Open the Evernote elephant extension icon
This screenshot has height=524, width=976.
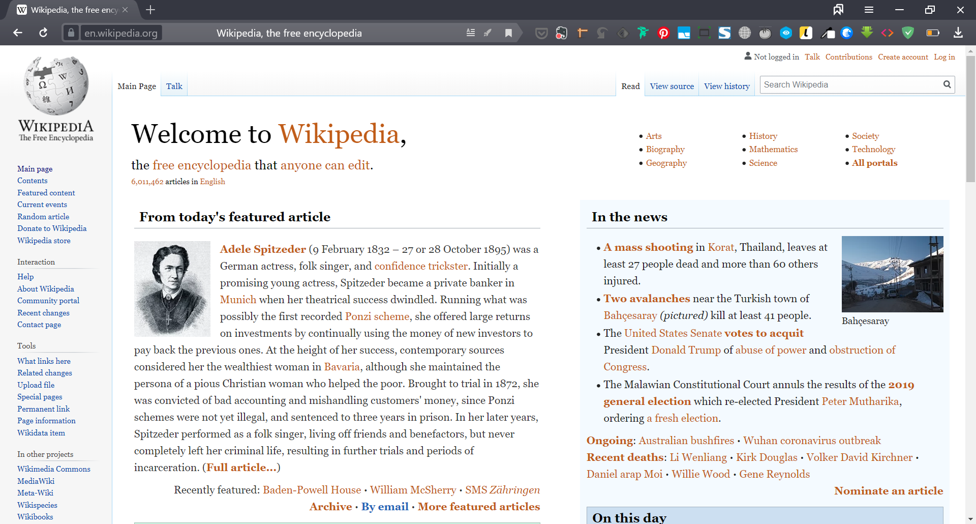pos(562,33)
